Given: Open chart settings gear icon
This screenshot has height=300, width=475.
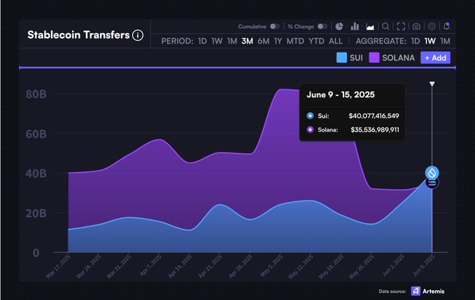Looking at the screenshot, I should (x=432, y=27).
